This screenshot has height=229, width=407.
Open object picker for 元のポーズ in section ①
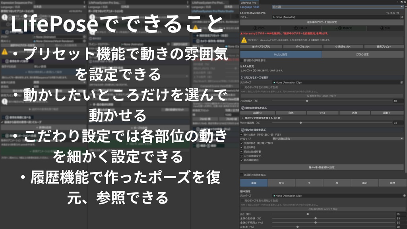[401, 83]
